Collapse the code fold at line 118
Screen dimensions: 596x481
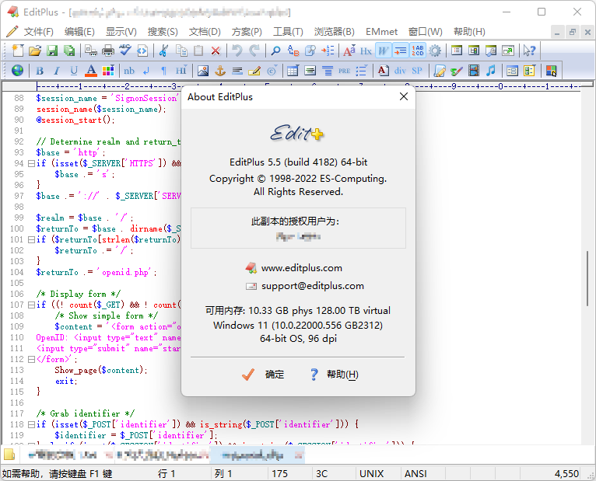coord(32,424)
